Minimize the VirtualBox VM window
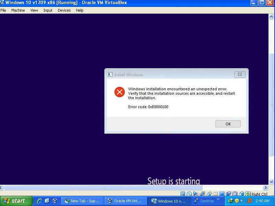 (x=254, y=3)
